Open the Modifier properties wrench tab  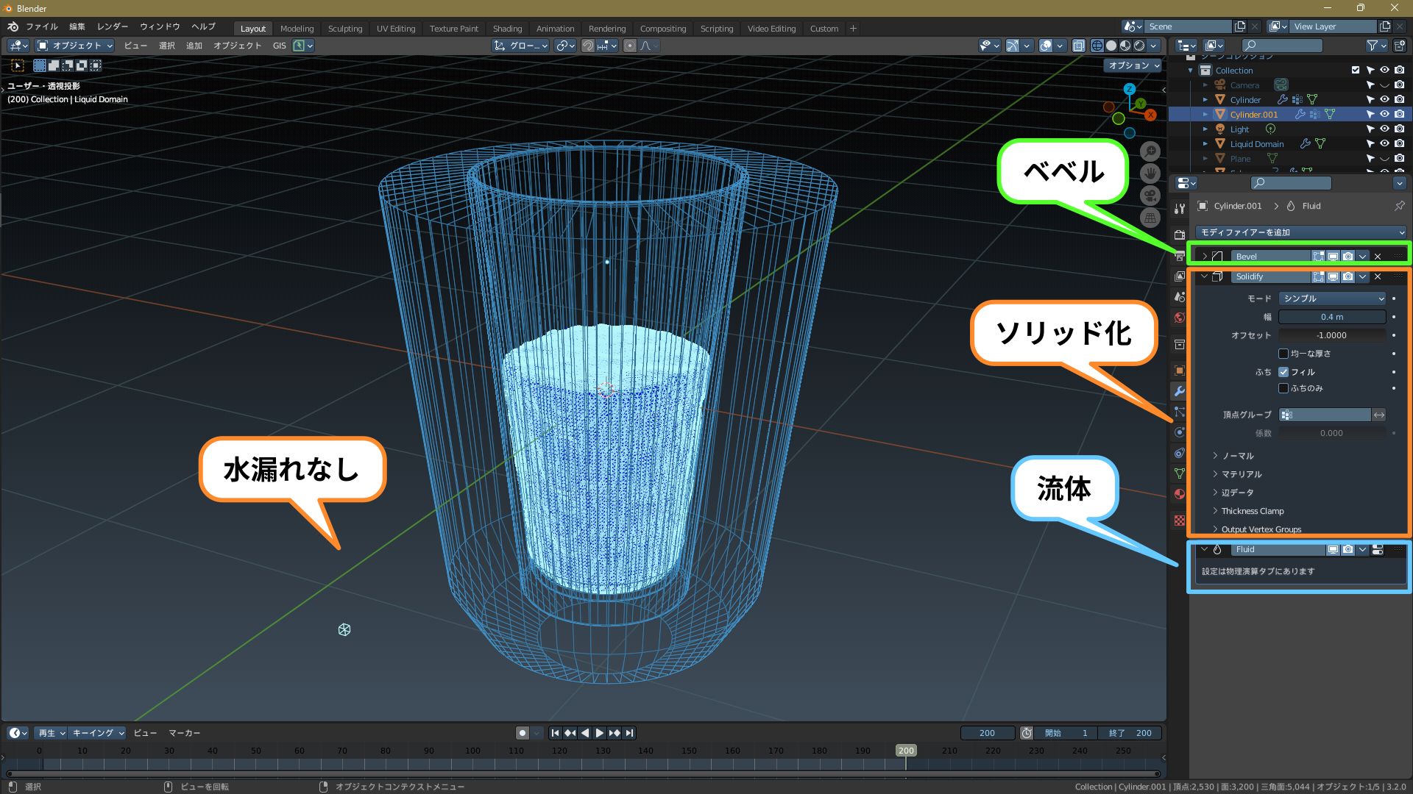tap(1179, 391)
